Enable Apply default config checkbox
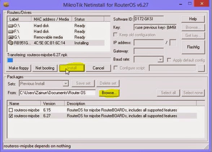The height and width of the screenshot is (152, 212). pos(169,60)
